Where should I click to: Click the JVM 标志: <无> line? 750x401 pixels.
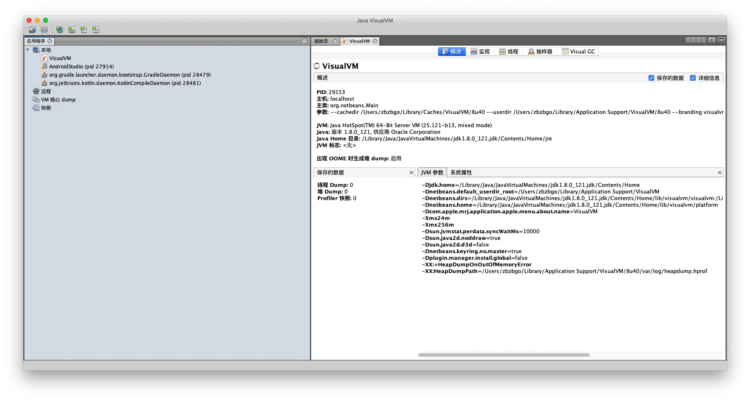pyautogui.click(x=336, y=145)
